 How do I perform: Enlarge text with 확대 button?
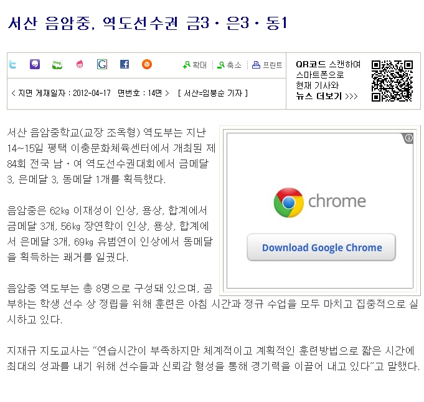click(195, 65)
